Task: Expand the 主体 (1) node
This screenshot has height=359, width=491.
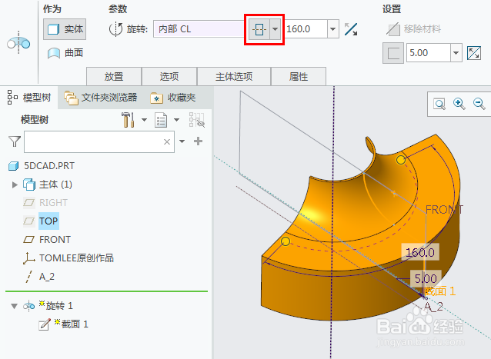Action: coord(15,184)
